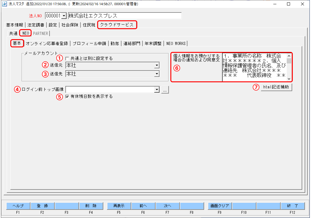The image size is (311, 218).
Task: Select the クラウドサービス tab
Action: point(117,25)
